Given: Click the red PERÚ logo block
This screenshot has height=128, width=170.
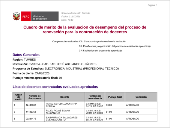Looking at the screenshot, I should (26, 16).
